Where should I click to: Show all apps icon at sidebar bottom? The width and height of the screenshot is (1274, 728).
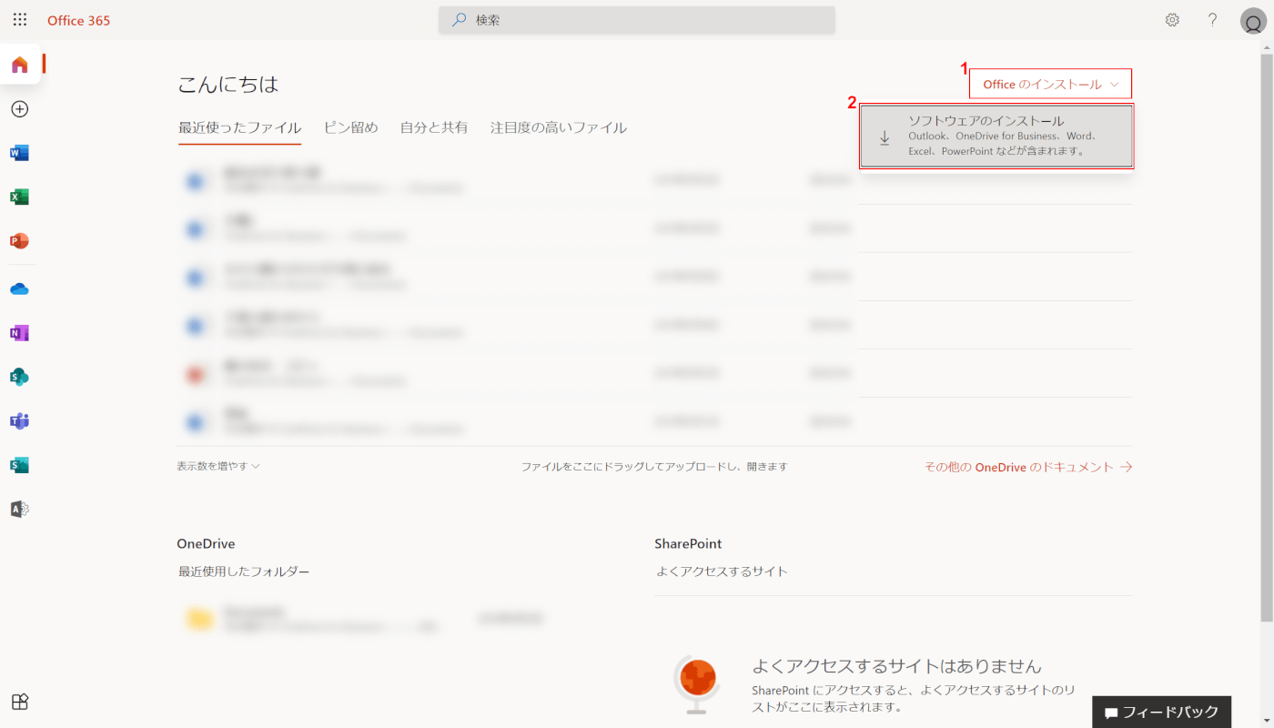(20, 702)
